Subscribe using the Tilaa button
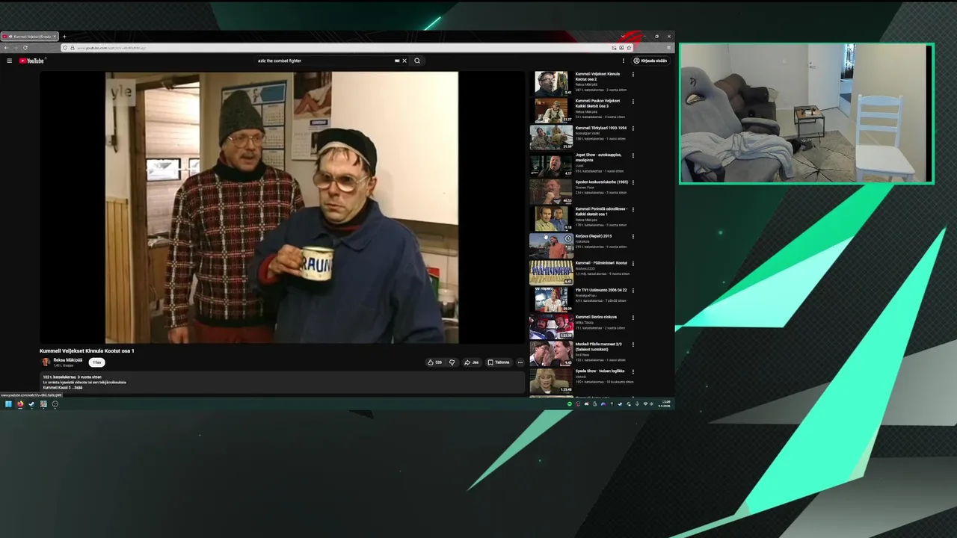Image resolution: width=957 pixels, height=538 pixels. tap(96, 362)
